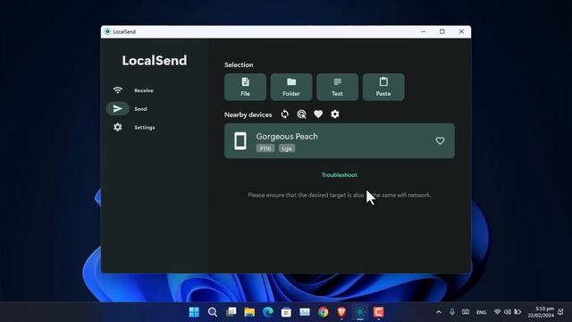Click the microphone tray icon
Viewport: 572px width, 322px height.
pos(452,312)
